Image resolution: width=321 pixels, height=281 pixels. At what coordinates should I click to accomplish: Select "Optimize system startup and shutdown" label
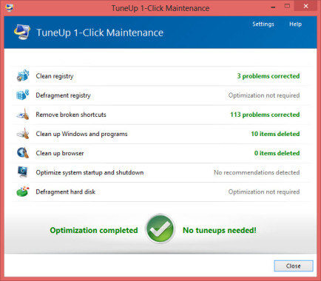tap(89, 172)
